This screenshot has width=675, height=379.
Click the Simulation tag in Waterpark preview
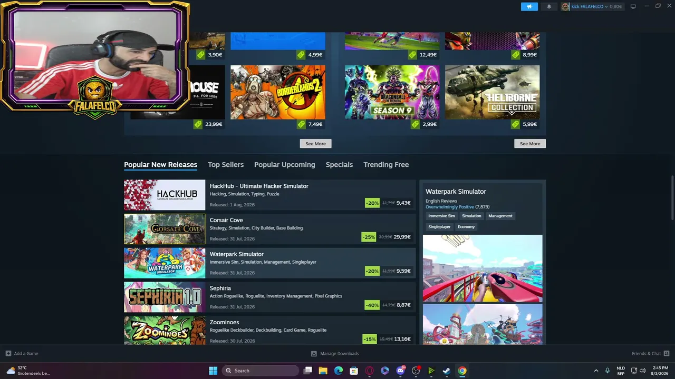tap(471, 216)
